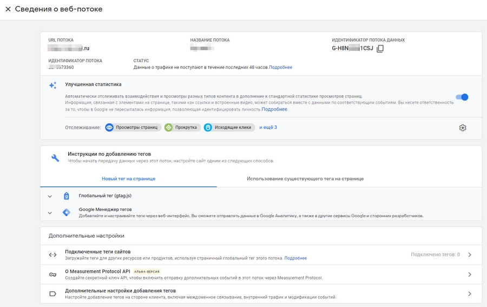Open Подробнее link in the status message
This screenshot has height=307, width=487.
pos(280,68)
